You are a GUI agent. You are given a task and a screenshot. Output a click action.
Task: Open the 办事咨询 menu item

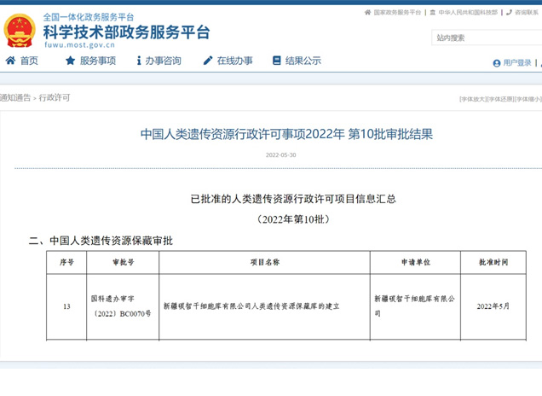pyautogui.click(x=163, y=61)
